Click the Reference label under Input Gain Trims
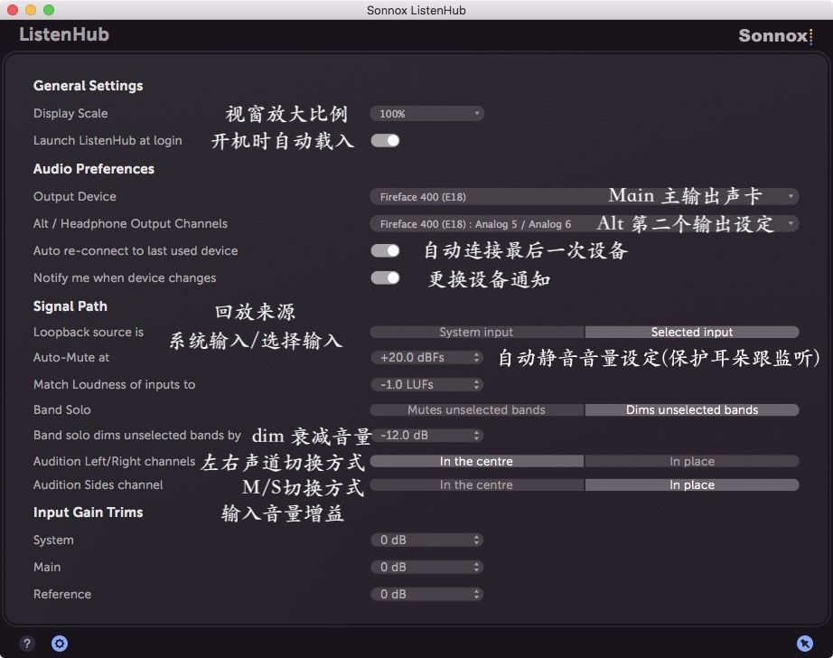The image size is (833, 658). (x=62, y=594)
